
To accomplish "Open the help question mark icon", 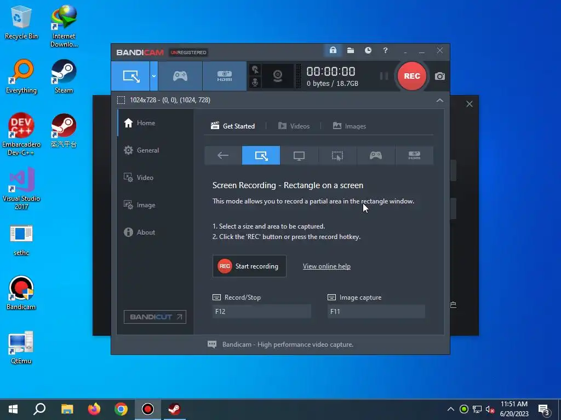I will (385, 50).
